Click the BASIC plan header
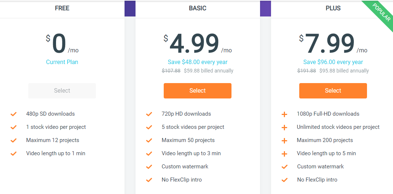393x194 pixels. click(197, 8)
